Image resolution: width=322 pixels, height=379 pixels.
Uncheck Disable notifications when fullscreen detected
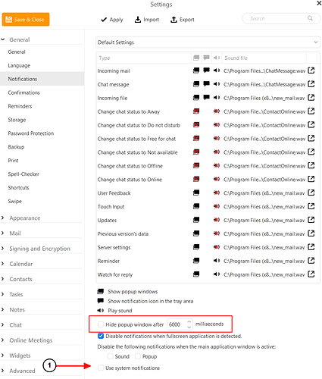pyautogui.click(x=101, y=336)
